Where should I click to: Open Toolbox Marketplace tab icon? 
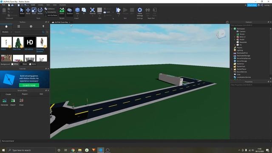click(x=6, y=26)
